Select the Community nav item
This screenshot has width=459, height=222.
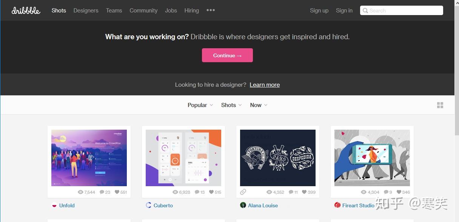pos(143,11)
